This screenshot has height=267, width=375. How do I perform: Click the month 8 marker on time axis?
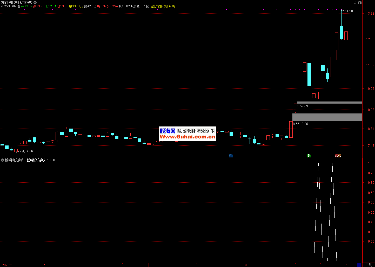coord(150,265)
